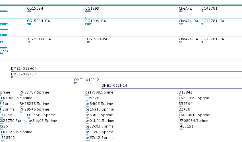
Task: Click the DME1-012P12 clone start arrow
Action: [75, 83]
